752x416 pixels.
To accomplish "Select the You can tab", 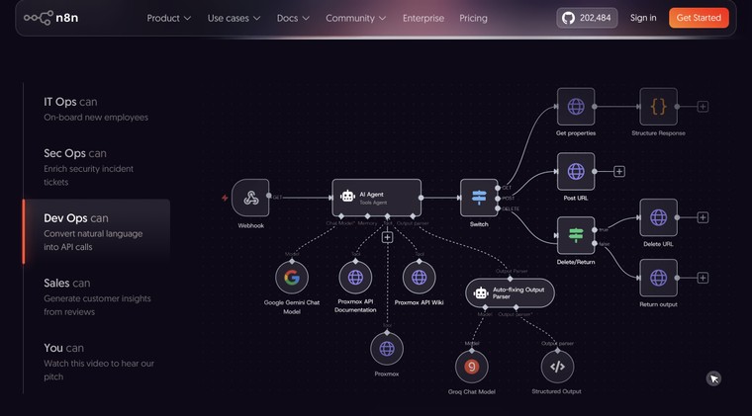I will [x=96, y=362].
